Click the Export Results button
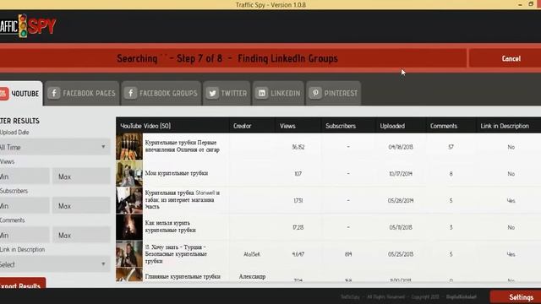The height and width of the screenshot is (304, 541). [x=22, y=284]
